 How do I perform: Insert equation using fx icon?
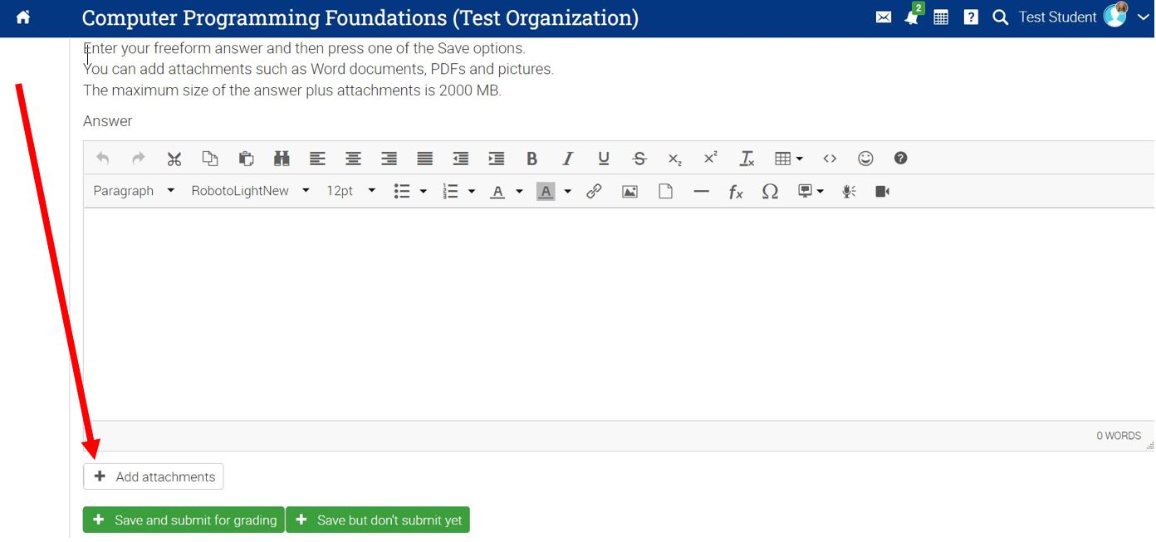pyautogui.click(x=735, y=192)
